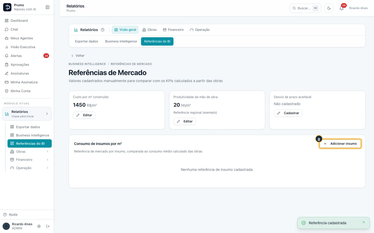The width and height of the screenshot is (374, 233).
Task: Open settings gear icon beside Ricardo Alves
Action: click(x=39, y=226)
